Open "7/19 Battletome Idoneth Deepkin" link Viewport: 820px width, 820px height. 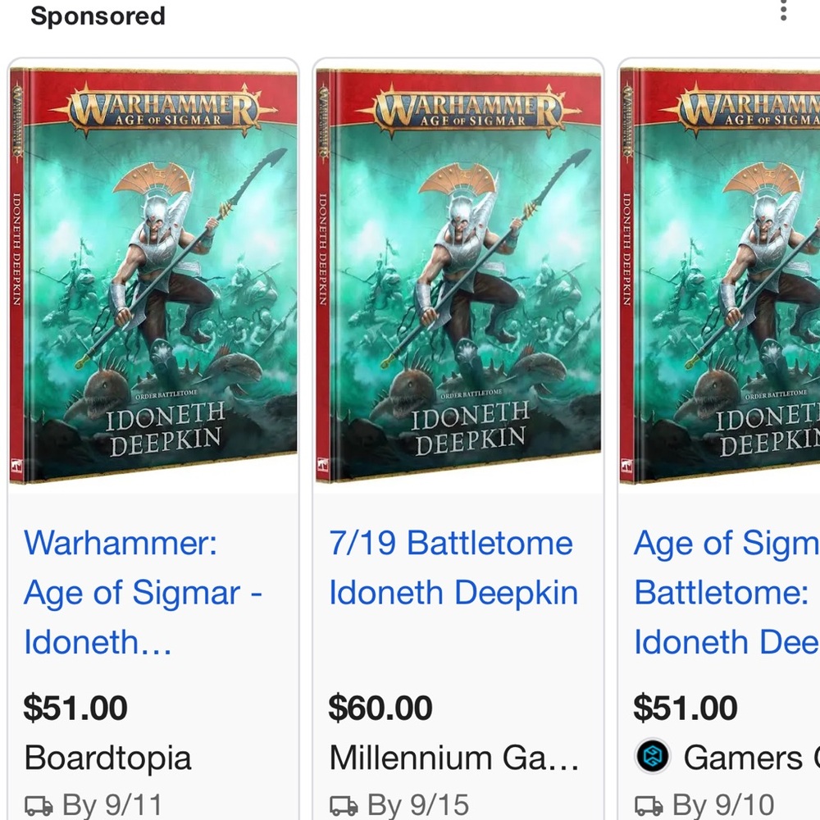[x=453, y=567]
